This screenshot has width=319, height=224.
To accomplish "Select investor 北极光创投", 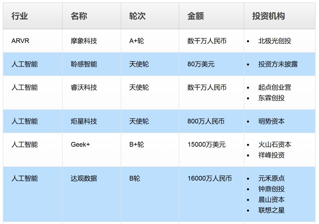I will coord(275,41).
